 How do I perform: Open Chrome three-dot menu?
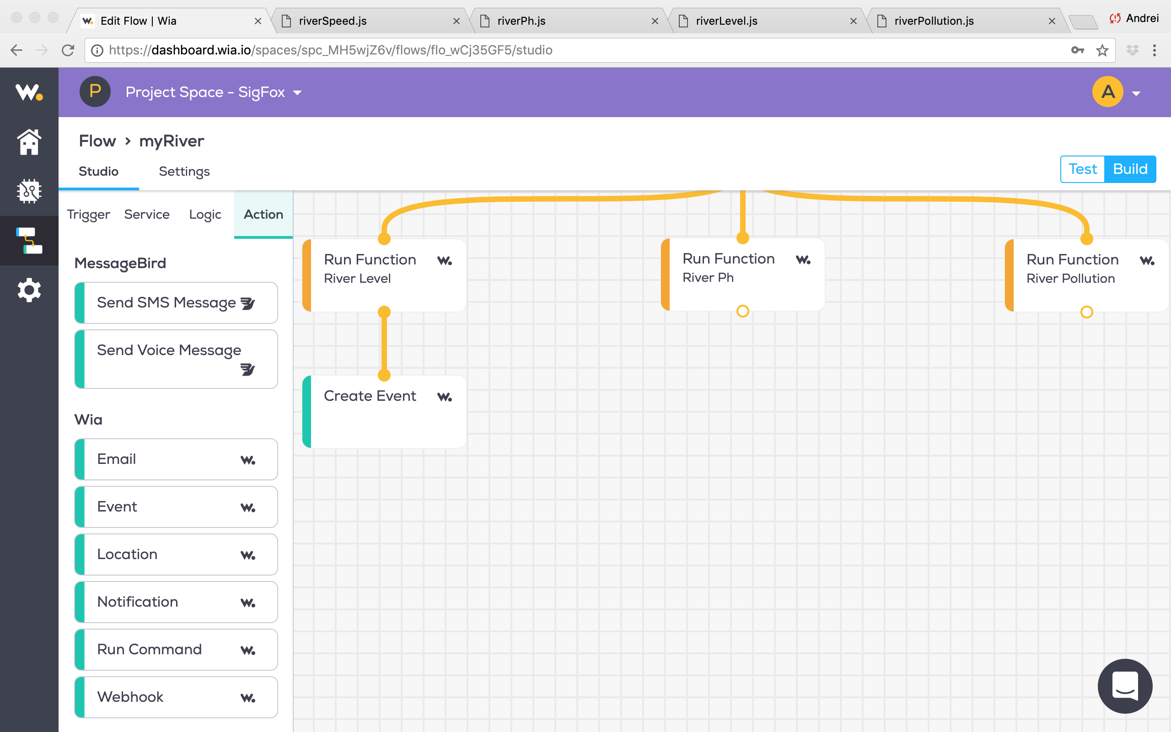[1154, 50]
